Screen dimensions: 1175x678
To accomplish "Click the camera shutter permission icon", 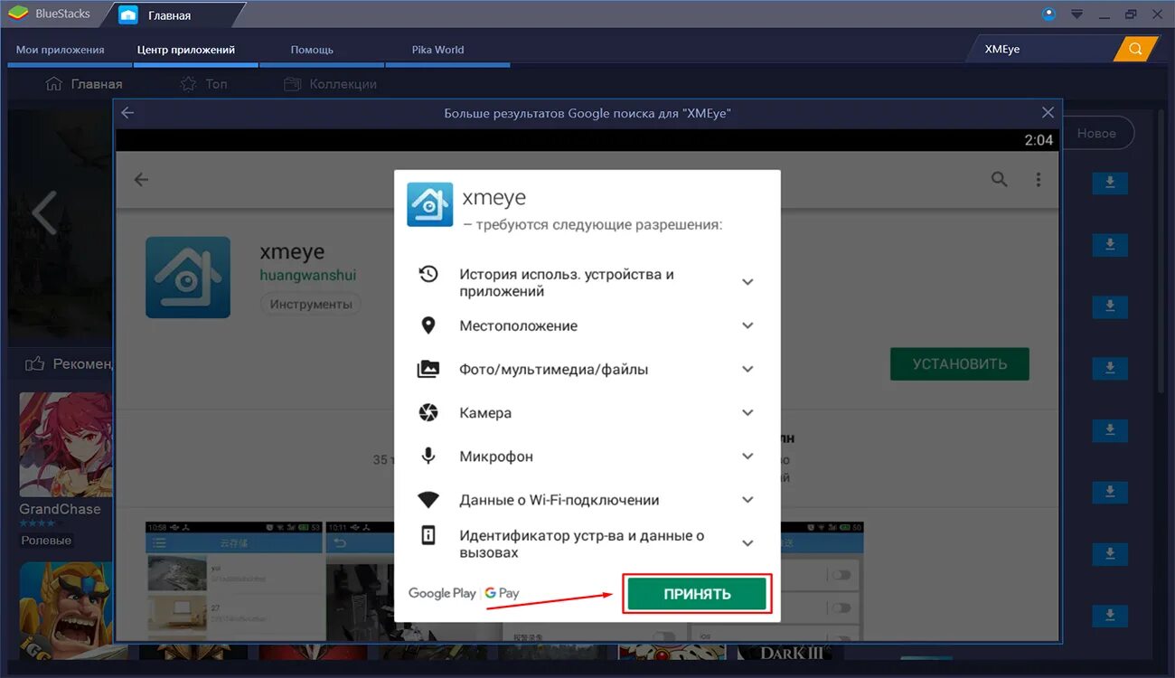I will (428, 412).
